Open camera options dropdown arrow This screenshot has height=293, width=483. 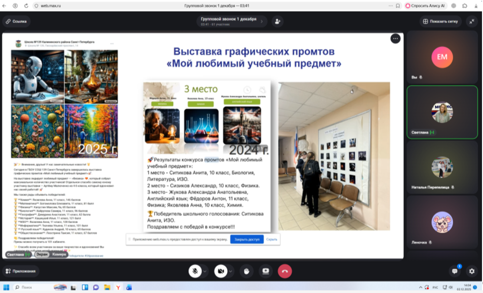coord(230,271)
